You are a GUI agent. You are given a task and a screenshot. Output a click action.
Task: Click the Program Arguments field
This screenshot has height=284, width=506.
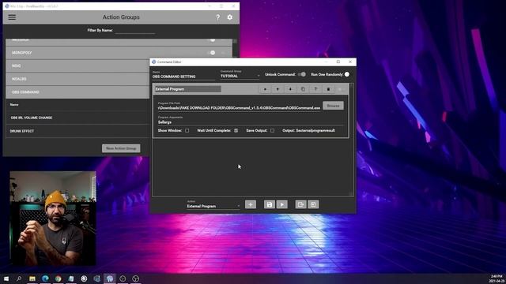click(x=251, y=122)
